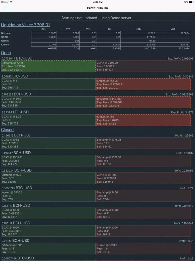Select GDAX @ 1068 closed buy box
The image size is (195, 261).
click(48, 143)
